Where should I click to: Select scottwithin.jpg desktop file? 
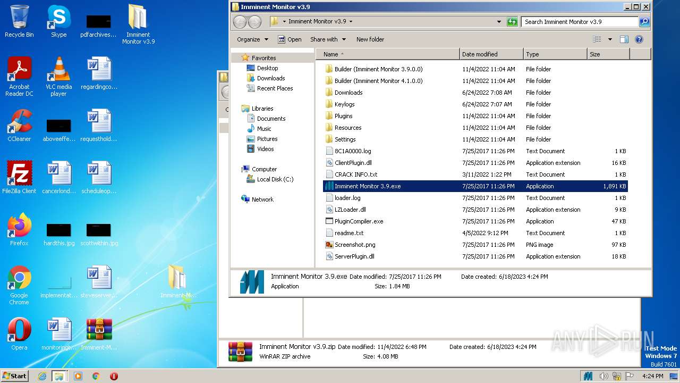click(x=99, y=234)
